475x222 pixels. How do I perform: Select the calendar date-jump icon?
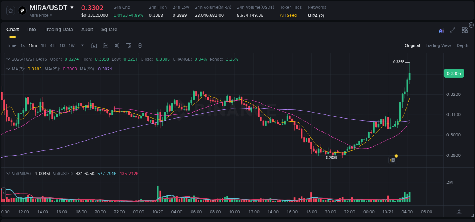(94, 45)
